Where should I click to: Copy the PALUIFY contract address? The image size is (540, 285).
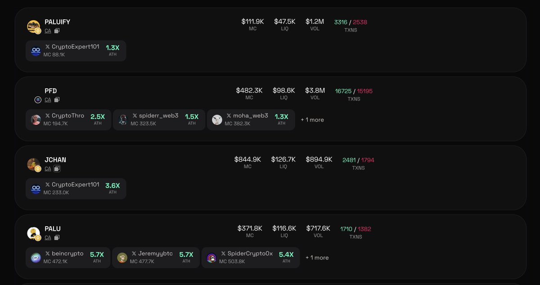[x=57, y=31]
